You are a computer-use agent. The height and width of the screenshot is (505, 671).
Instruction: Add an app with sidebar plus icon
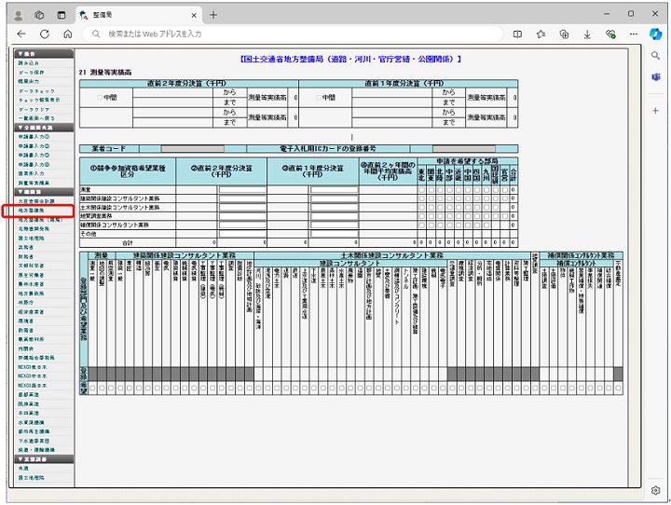pyautogui.click(x=655, y=111)
